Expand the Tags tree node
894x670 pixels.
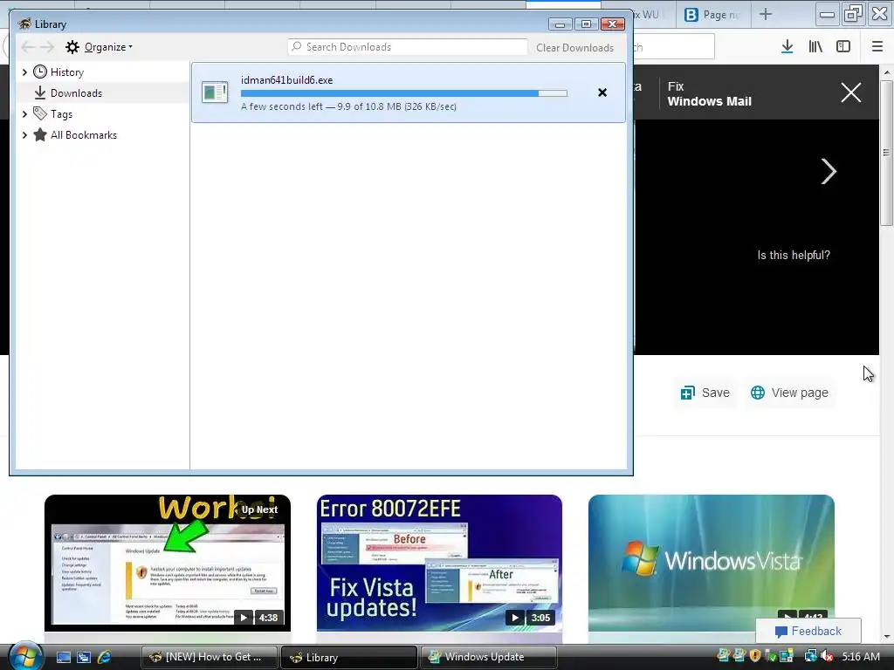(x=24, y=114)
